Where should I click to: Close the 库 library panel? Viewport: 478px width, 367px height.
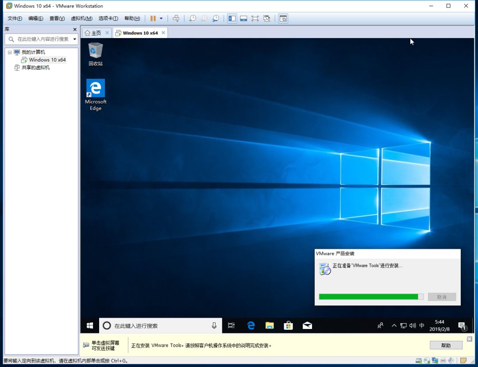pos(75,29)
